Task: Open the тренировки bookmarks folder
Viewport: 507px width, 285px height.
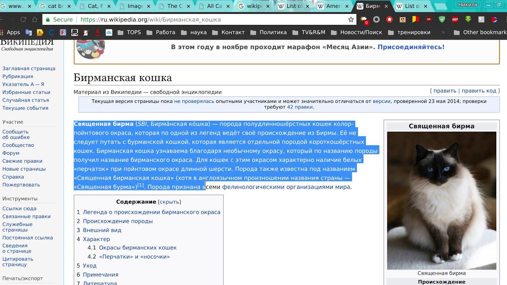Action: tap(409, 32)
